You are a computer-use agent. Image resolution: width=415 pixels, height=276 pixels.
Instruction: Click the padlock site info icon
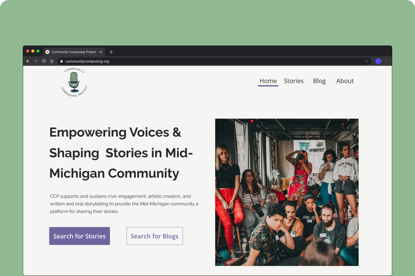coord(62,61)
